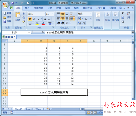Viewport: 136px width, 116px height.
Task: Click the Save icon in quick access toolbar
Action: click(x=12, y=3)
